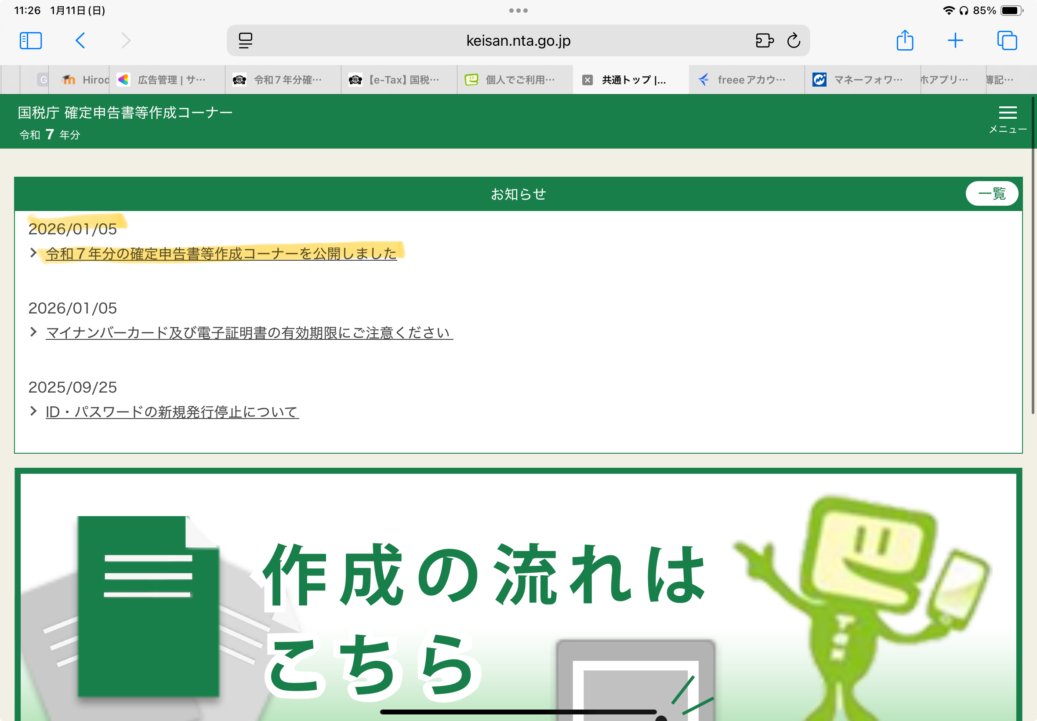Screen dimensions: 1037x721
Task: Add a new tab with plus icon
Action: [955, 40]
